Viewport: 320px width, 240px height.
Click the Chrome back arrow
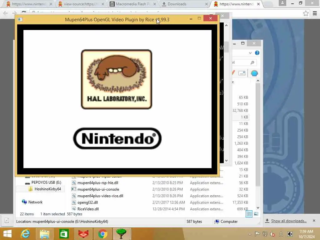5,13
